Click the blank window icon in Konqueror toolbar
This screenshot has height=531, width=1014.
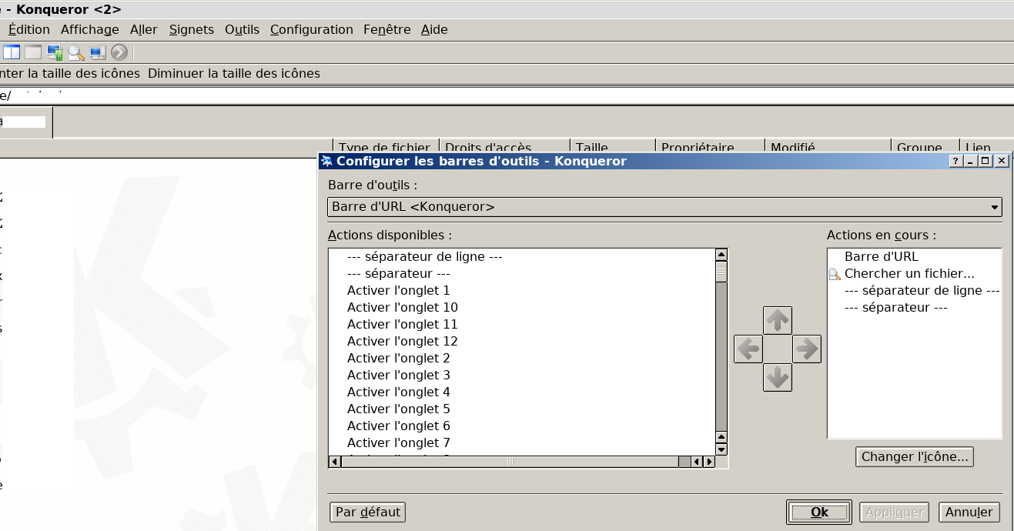(x=33, y=52)
